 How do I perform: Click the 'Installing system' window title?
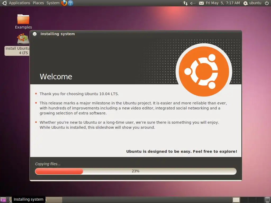pyautogui.click(x=57, y=34)
